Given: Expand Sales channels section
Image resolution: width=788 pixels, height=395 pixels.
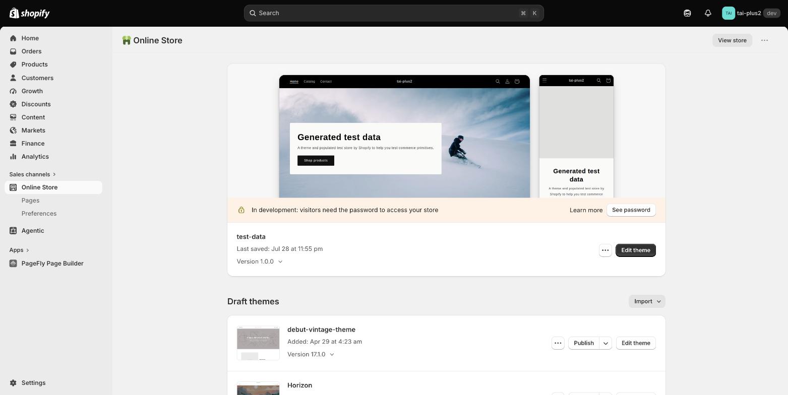Looking at the screenshot, I should coord(33,174).
